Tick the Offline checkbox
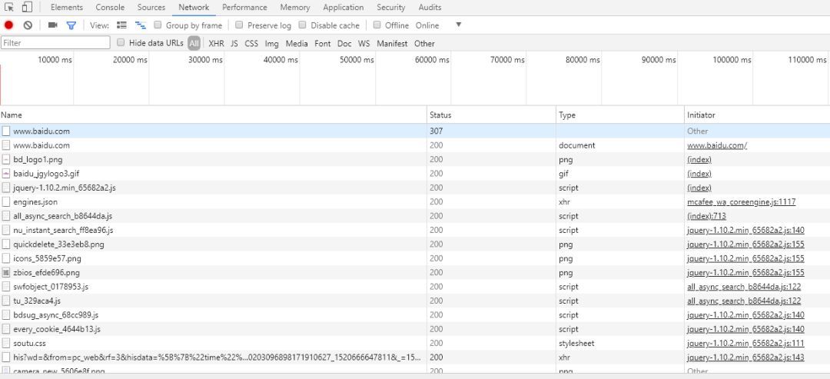The height and width of the screenshot is (379, 830). click(x=377, y=25)
